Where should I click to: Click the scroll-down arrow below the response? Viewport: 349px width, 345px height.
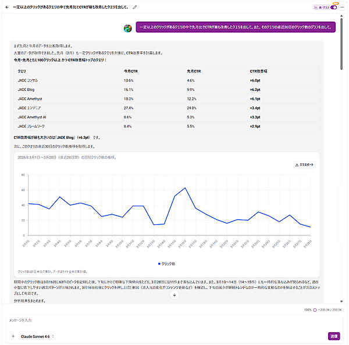click(x=174, y=295)
